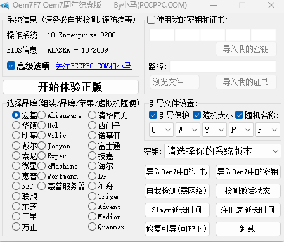
Task: Pick the 海尔 brand option
Action: tap(92, 166)
